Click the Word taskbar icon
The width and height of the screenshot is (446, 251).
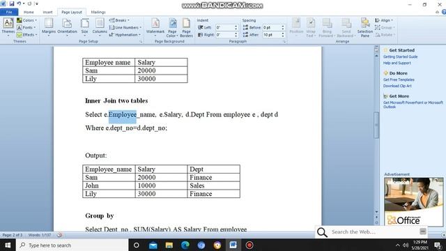(x=233, y=245)
